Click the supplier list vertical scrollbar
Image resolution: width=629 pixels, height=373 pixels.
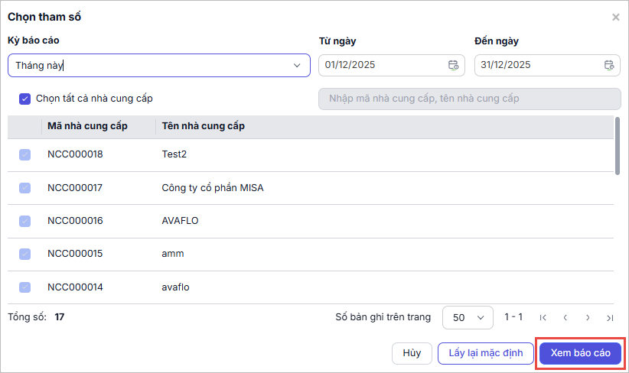618,147
